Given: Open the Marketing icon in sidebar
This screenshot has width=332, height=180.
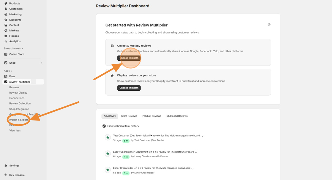Looking at the screenshot, I should 6,15.
